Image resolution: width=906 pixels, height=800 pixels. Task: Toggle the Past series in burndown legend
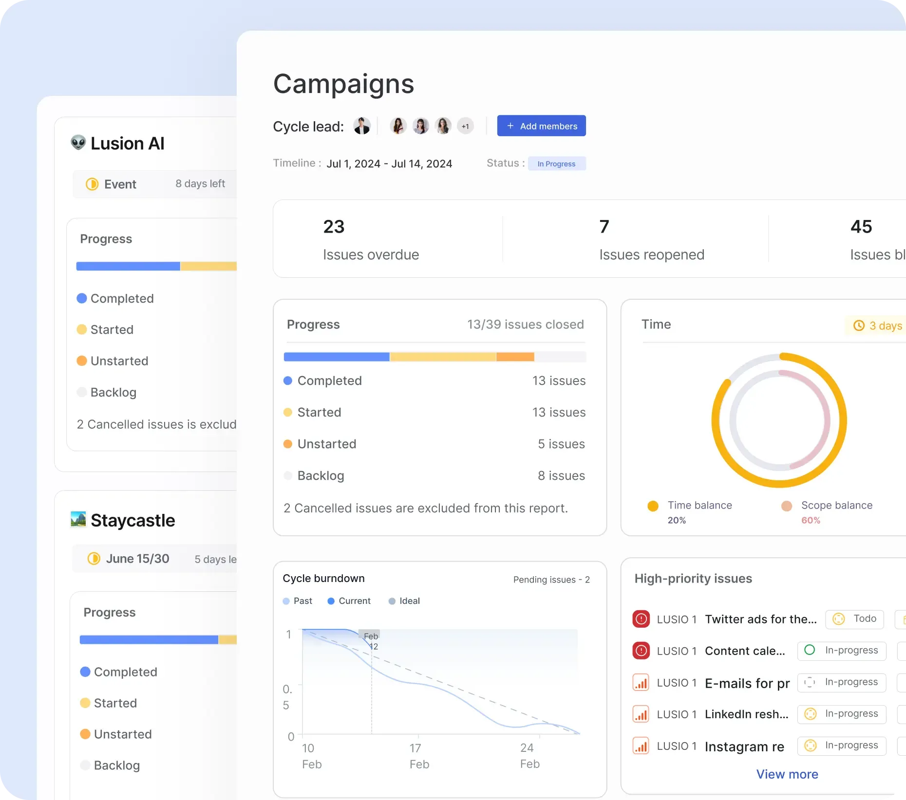tap(298, 601)
